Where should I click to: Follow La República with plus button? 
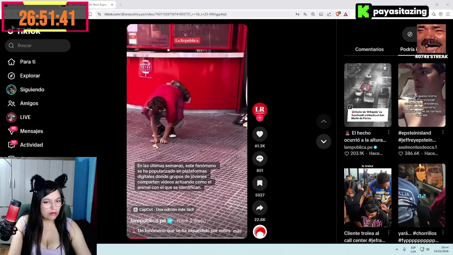tap(260, 118)
